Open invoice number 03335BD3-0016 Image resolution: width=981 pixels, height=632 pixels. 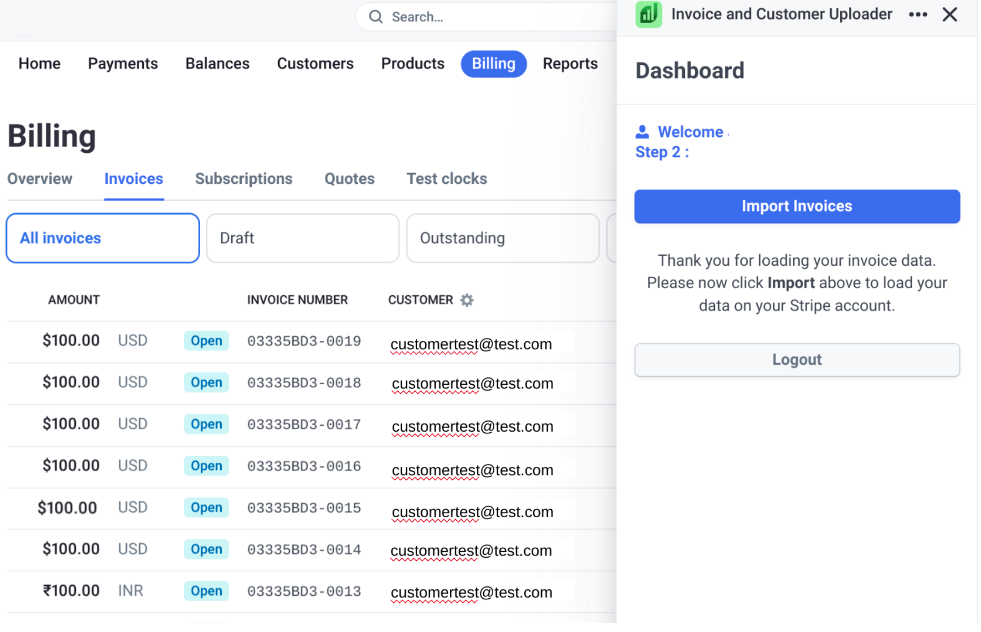point(304,466)
